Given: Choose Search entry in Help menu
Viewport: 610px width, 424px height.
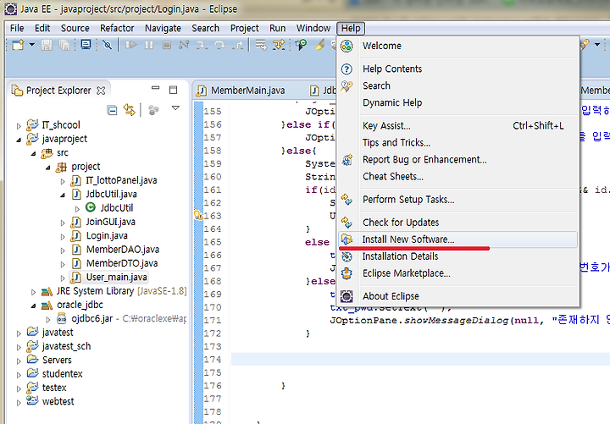Looking at the screenshot, I should coord(458,85).
